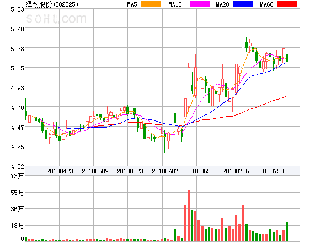The height and width of the screenshot is (242, 331).
Task: Click the 55万 volume axis label
Action: [x=17, y=193]
